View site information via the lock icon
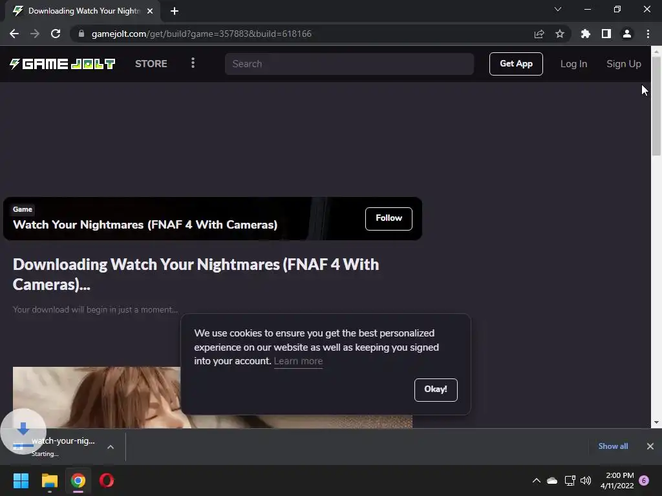This screenshot has height=496, width=662. [x=81, y=34]
